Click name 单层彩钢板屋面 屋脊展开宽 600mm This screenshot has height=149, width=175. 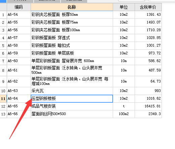(x=63, y=61)
